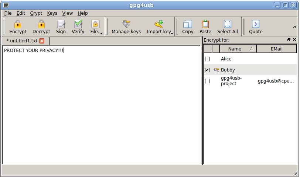
Task: Maximize the gpg4usb window
Action: pos(285,5)
